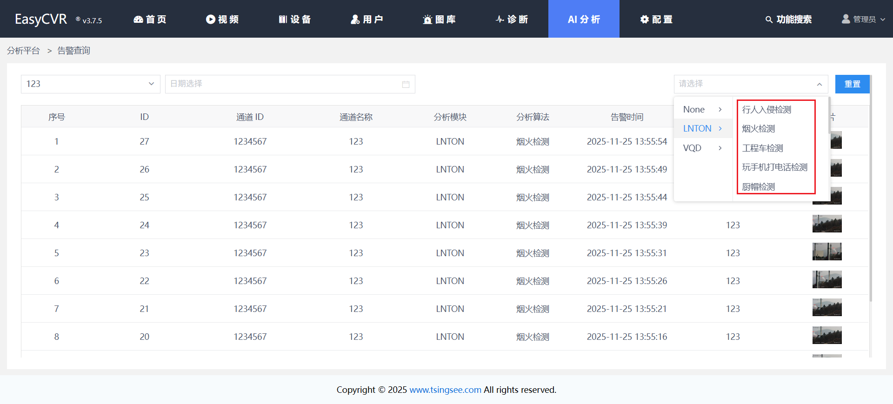Click the alarm icon beside 图库
The width and height of the screenshot is (893, 404).
click(427, 20)
